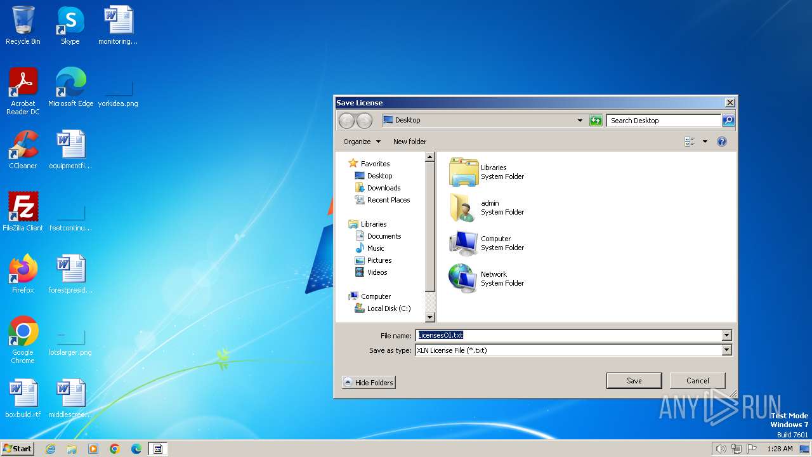Click the Search Desktop box
812x457 pixels.
(x=664, y=120)
